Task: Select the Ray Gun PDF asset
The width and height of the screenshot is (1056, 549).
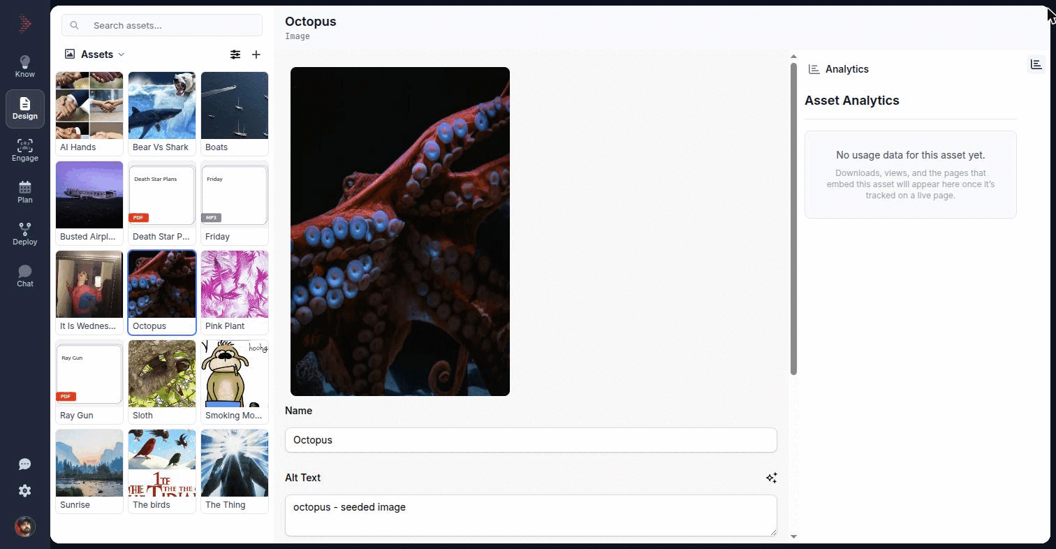Action: coord(89,381)
